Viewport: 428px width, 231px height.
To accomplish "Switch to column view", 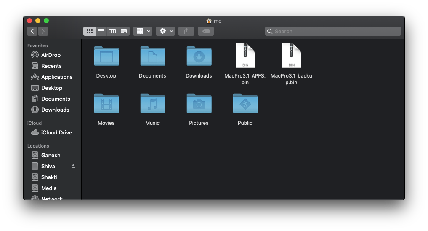I will (x=112, y=31).
